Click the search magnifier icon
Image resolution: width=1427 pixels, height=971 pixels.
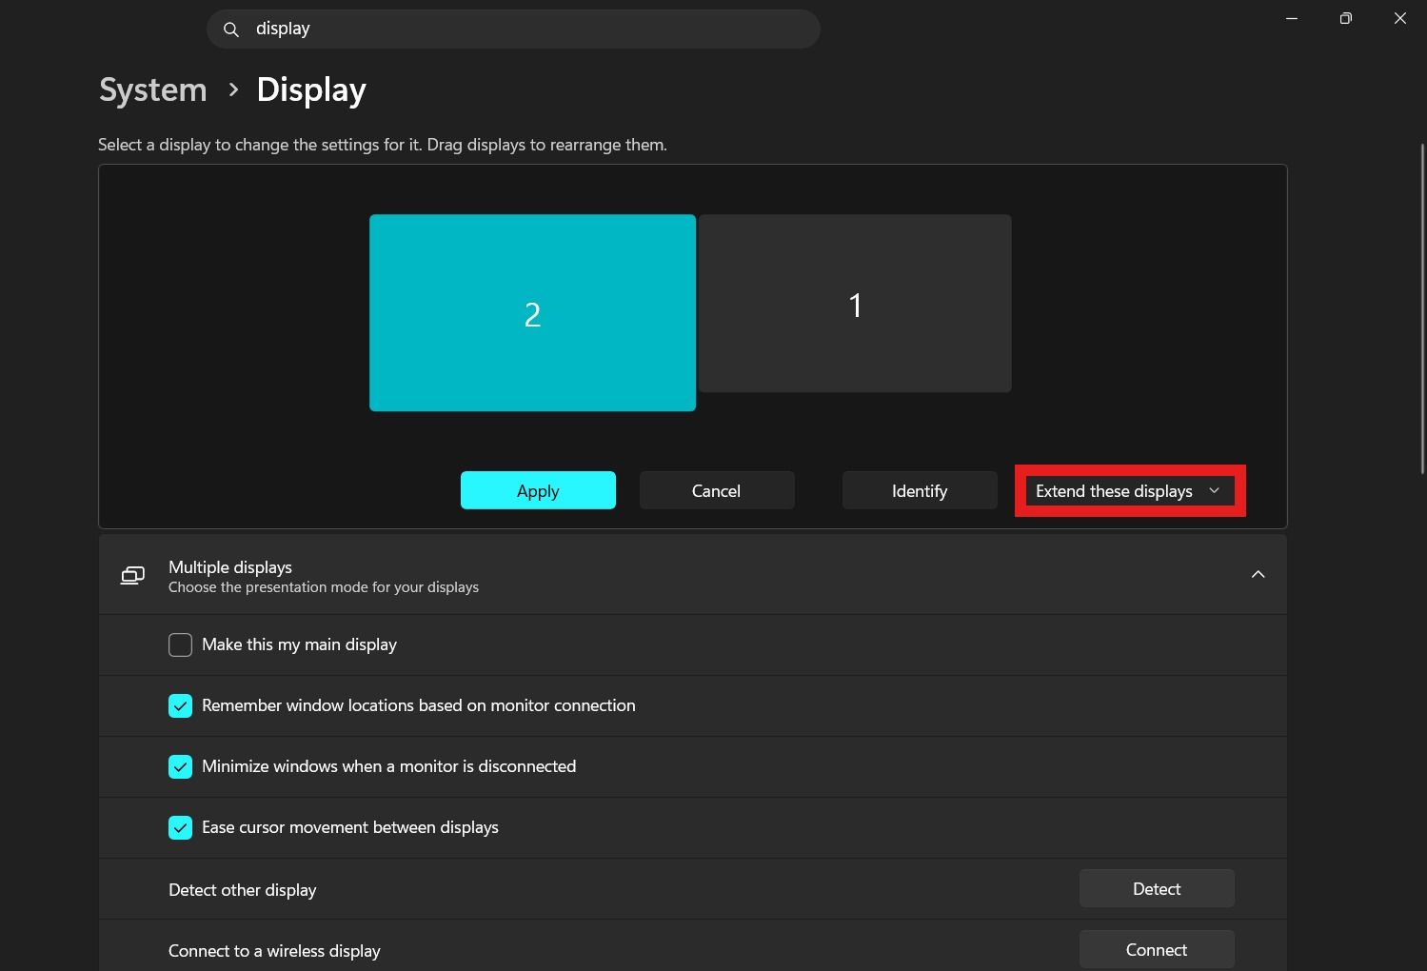230,30
